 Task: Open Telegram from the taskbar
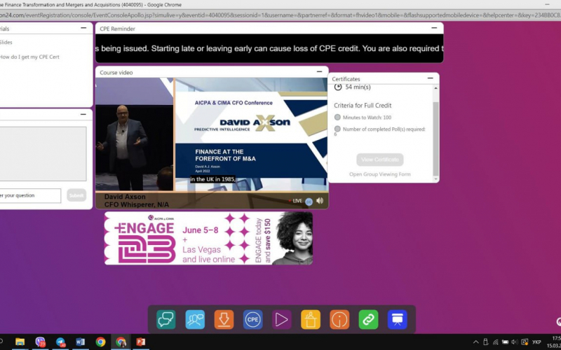[60, 342]
